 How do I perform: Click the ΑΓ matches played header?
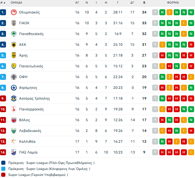coord(77,3)
